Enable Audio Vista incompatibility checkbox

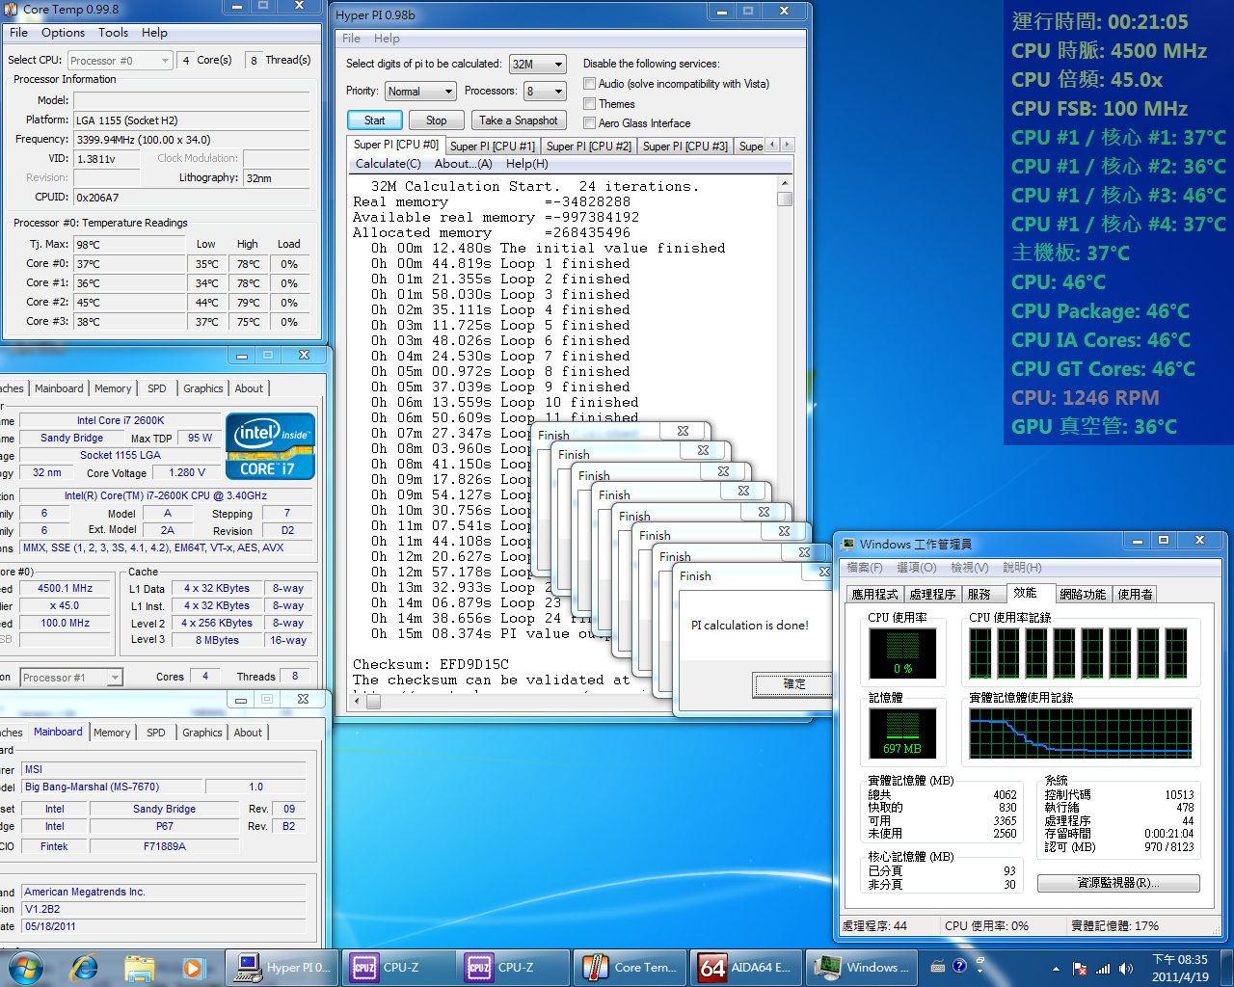point(589,84)
